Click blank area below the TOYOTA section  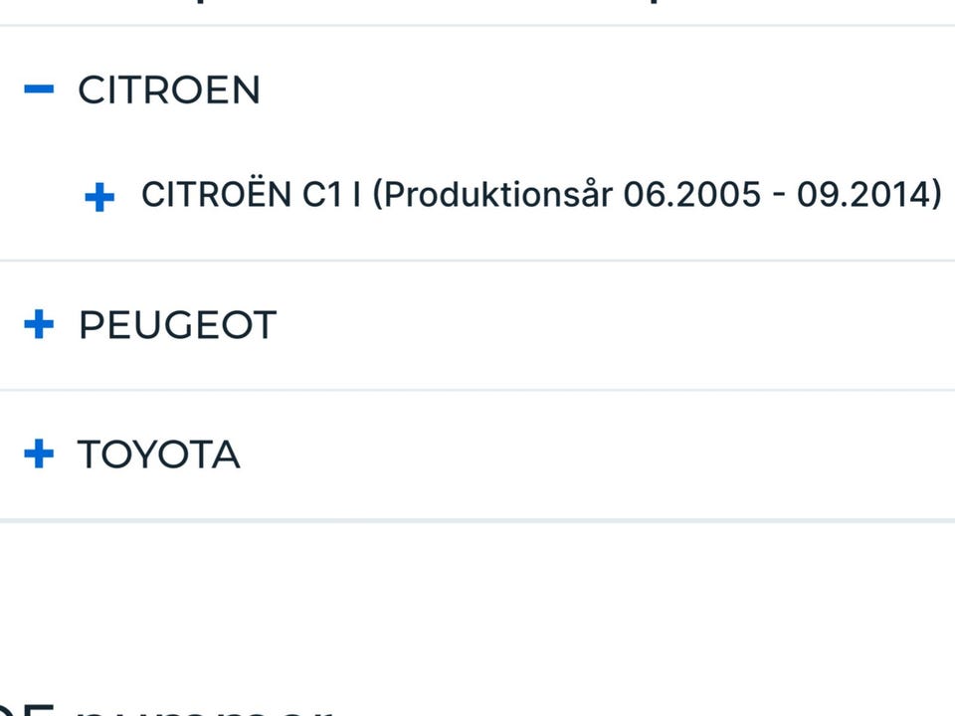477,597
